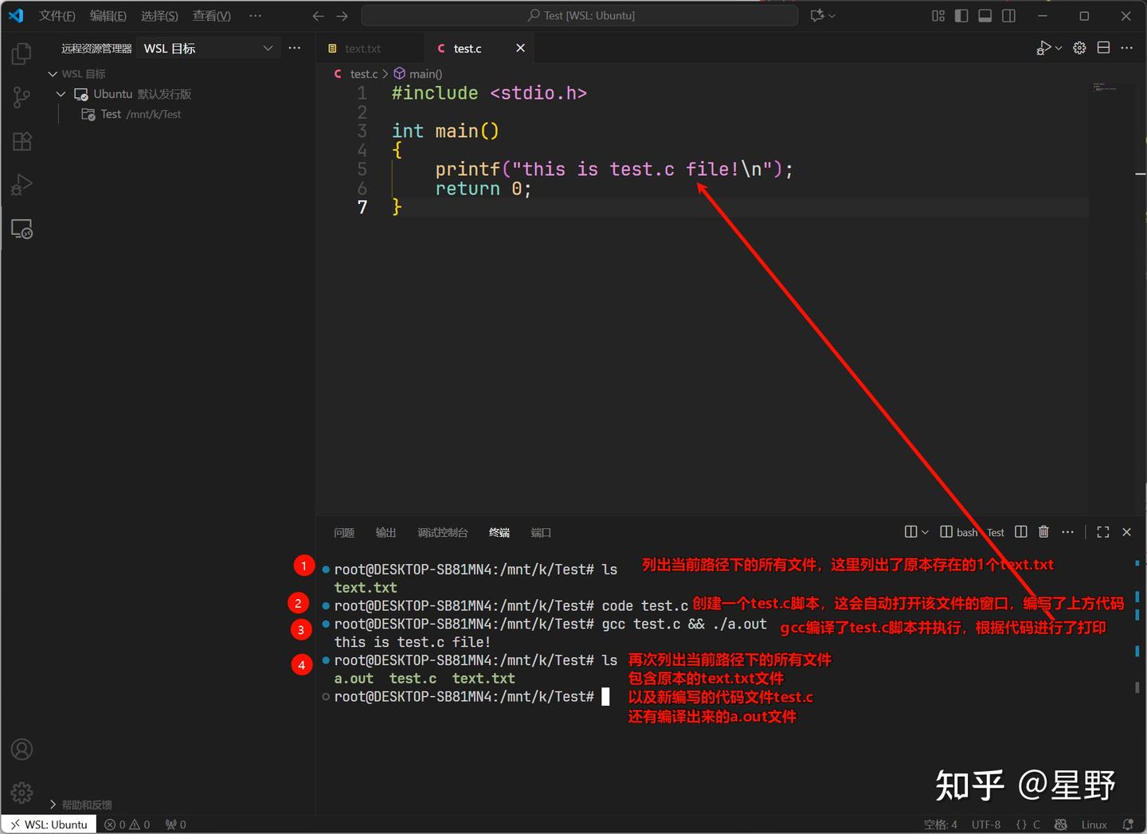
Task: Open the editor more actions ellipsis
Action: tap(1126, 48)
